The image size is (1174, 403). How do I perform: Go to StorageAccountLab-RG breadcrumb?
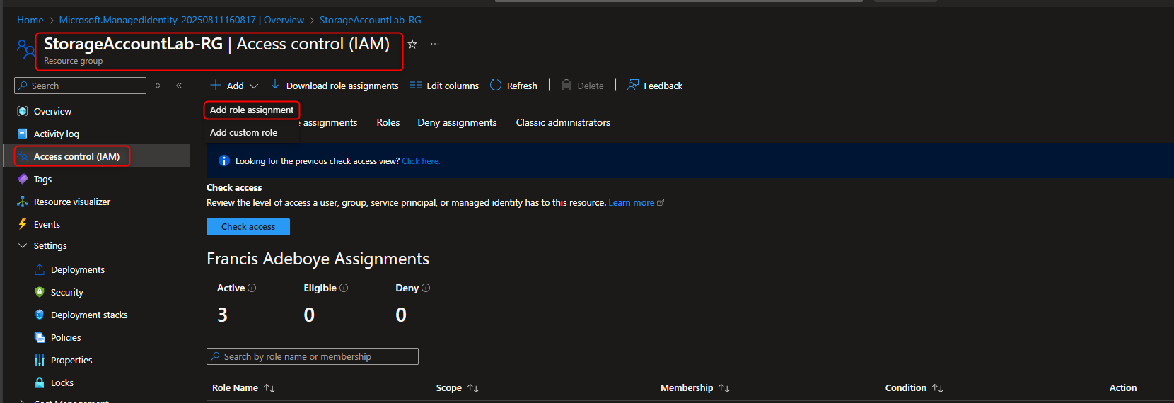[x=370, y=20]
